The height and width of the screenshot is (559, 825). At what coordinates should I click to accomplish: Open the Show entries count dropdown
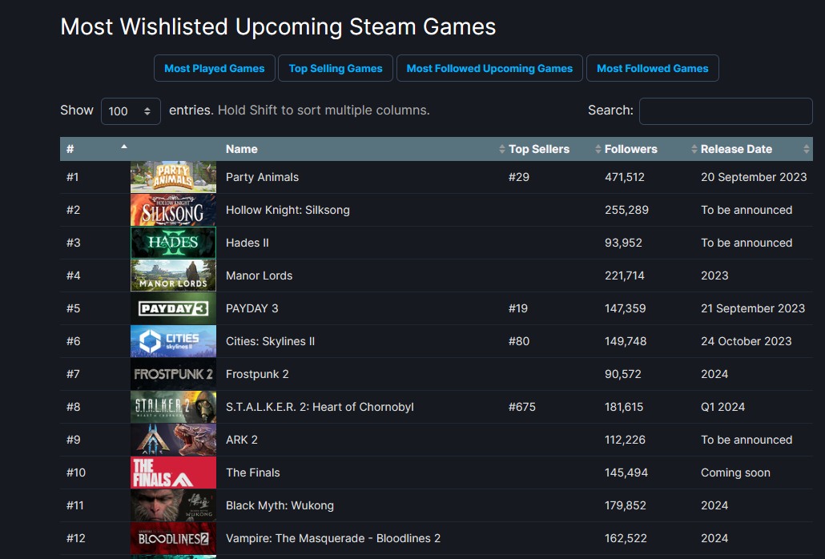[x=131, y=111]
